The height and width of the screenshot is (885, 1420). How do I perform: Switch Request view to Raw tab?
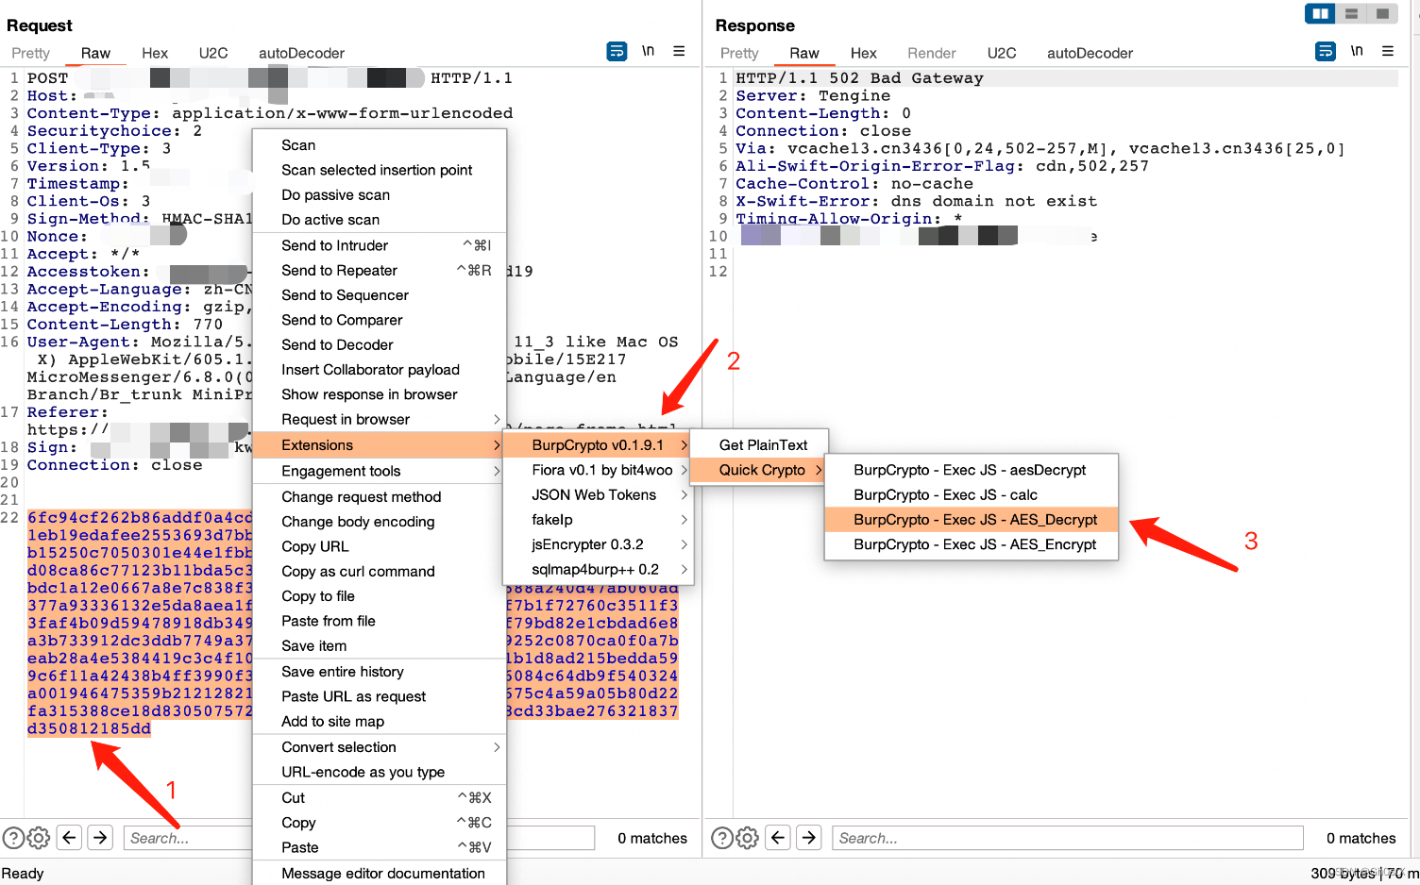pos(95,53)
